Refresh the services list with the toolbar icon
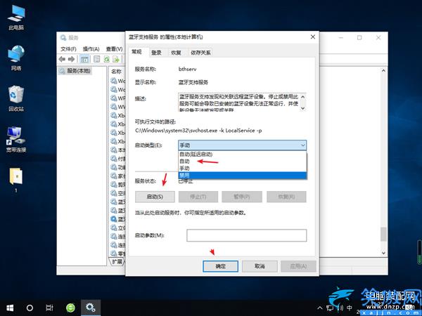 (x=107, y=59)
